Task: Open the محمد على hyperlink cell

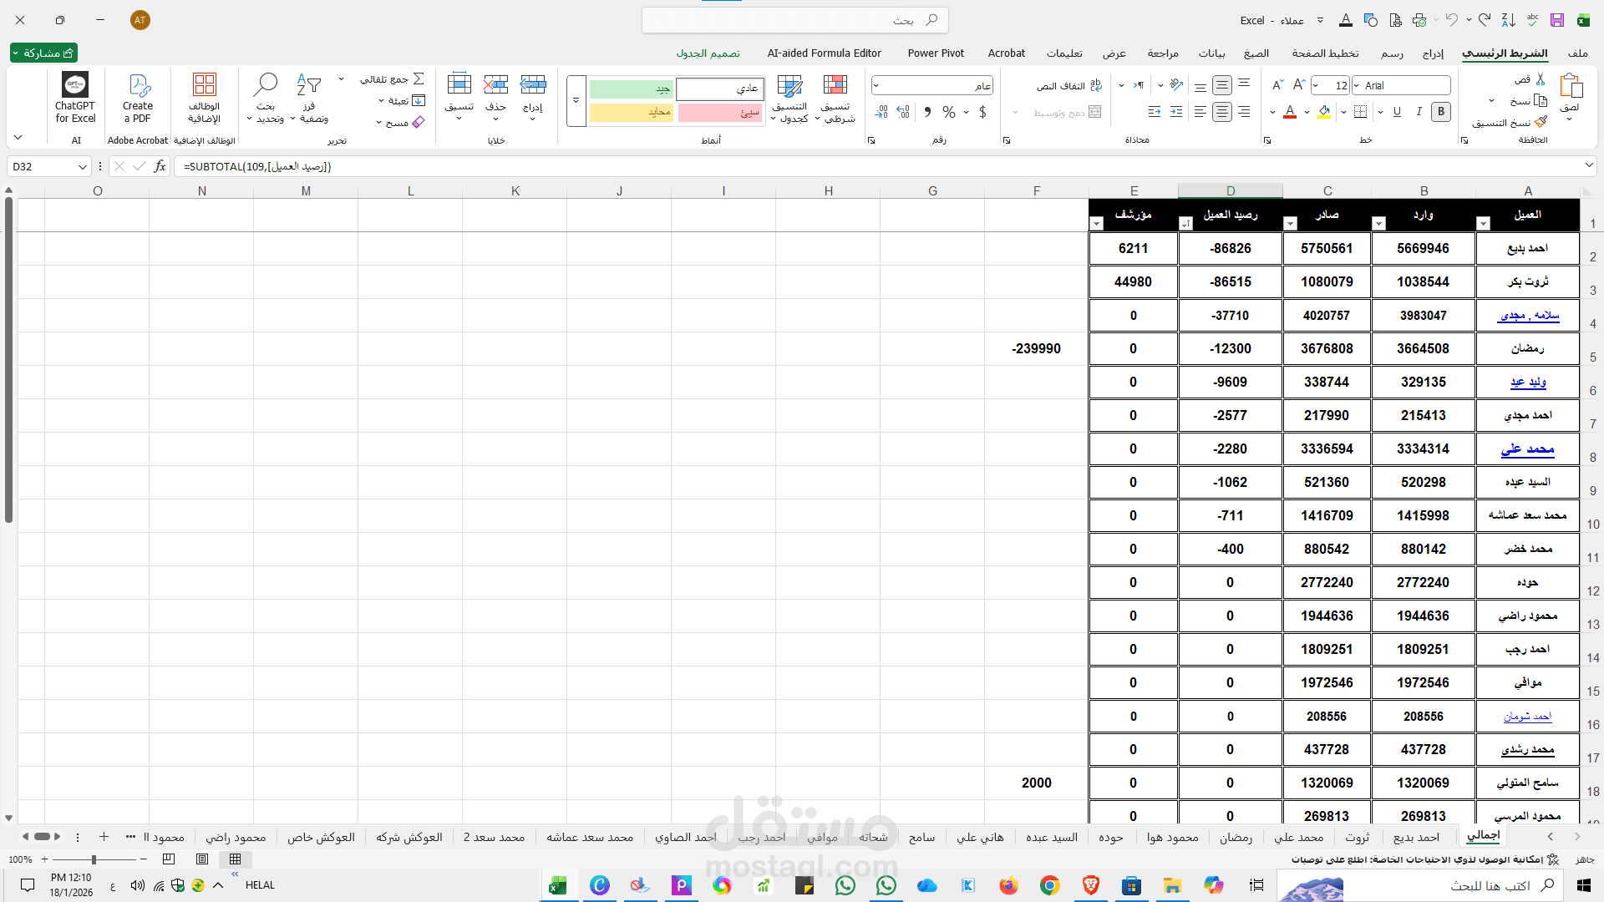Action: [1527, 449]
